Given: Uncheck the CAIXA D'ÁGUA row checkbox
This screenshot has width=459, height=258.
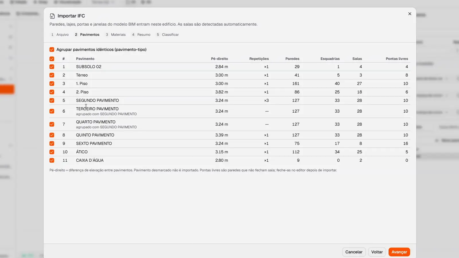Looking at the screenshot, I should [x=52, y=160].
